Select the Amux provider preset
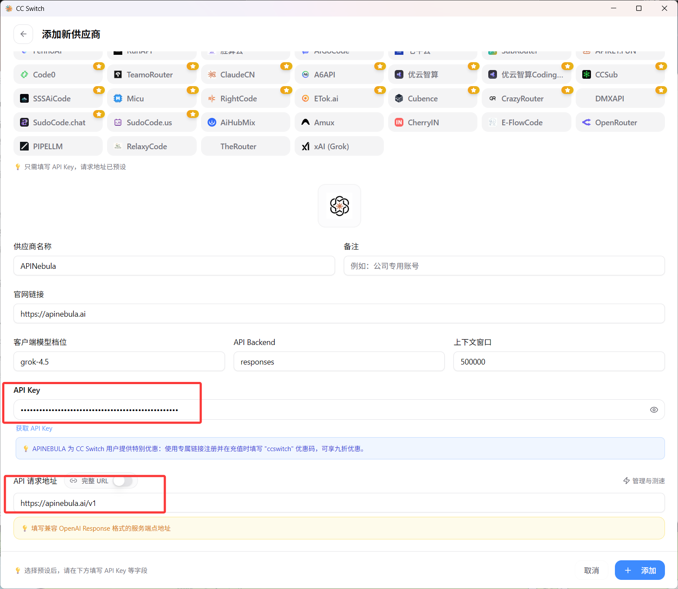Viewport: 678px width, 589px height. 339,122
